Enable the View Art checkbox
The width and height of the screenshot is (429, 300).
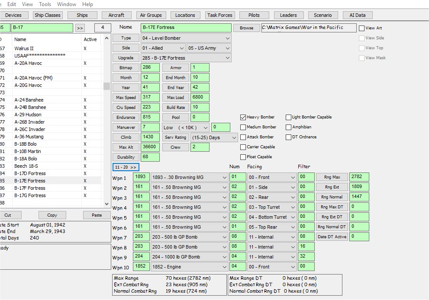(362, 28)
